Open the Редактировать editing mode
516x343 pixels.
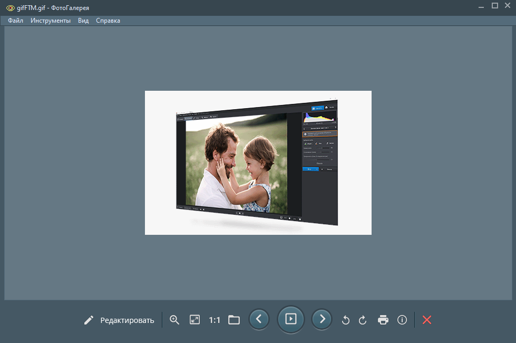pos(127,320)
